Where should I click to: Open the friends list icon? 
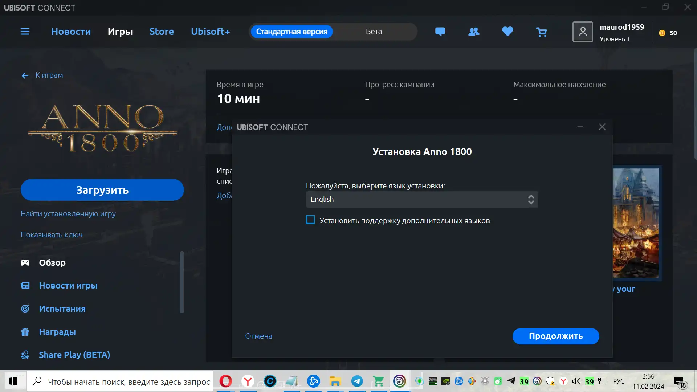474,32
